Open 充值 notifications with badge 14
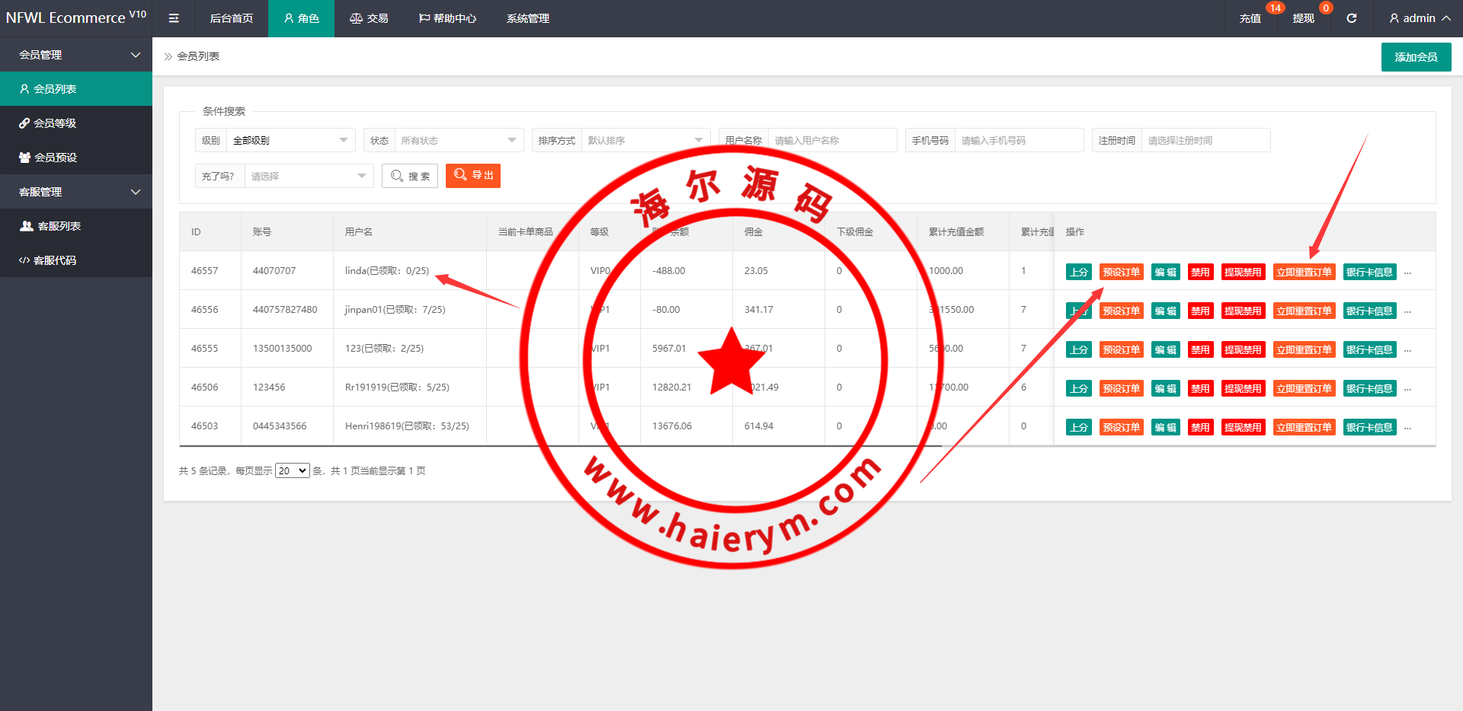Screen dimensions: 1463x711 pos(1250,18)
